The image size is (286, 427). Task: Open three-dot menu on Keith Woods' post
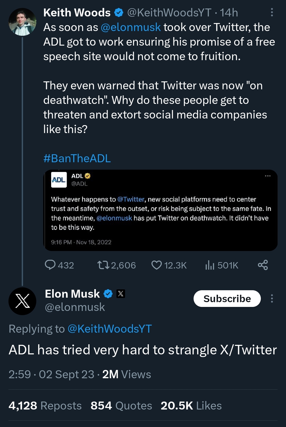point(272,12)
